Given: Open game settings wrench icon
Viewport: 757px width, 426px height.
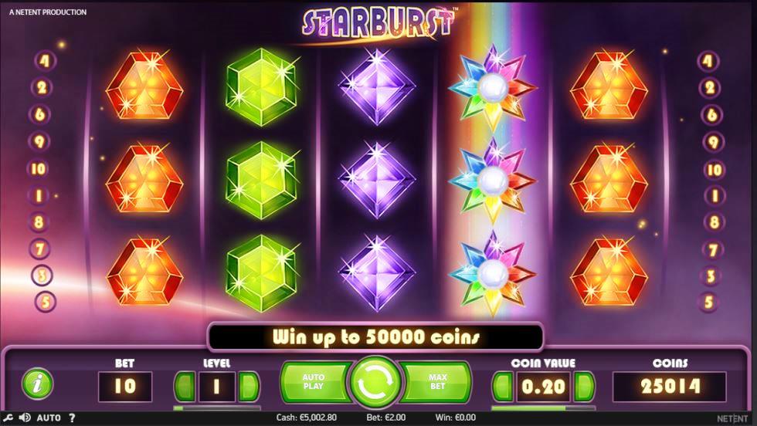Looking at the screenshot, I should 8,418.
